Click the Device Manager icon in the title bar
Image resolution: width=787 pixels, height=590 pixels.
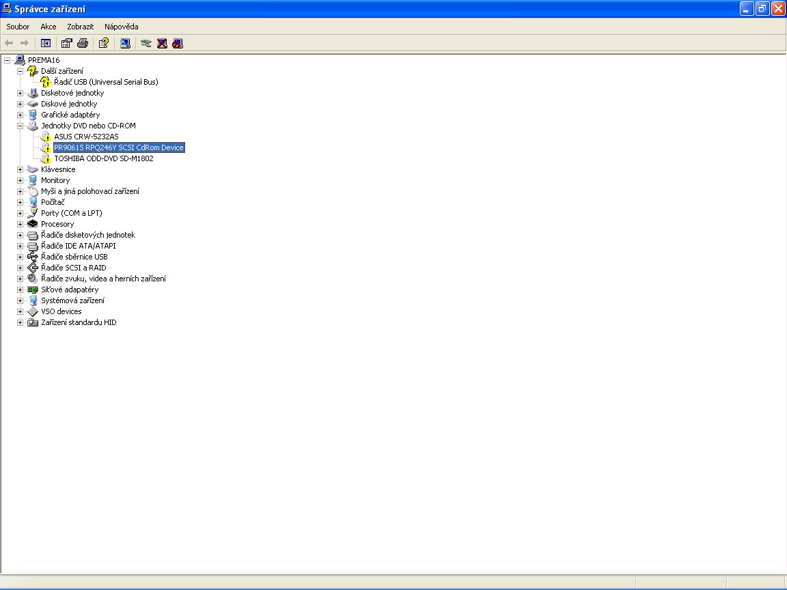click(x=7, y=8)
